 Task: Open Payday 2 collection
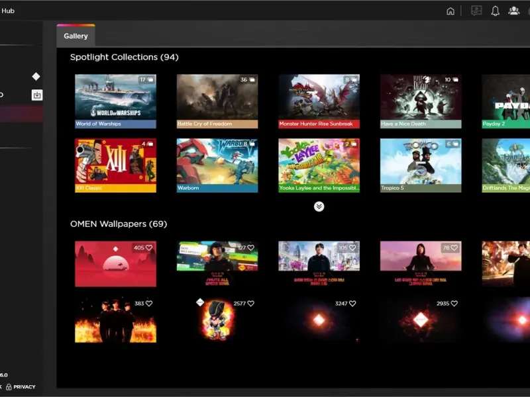pos(506,101)
